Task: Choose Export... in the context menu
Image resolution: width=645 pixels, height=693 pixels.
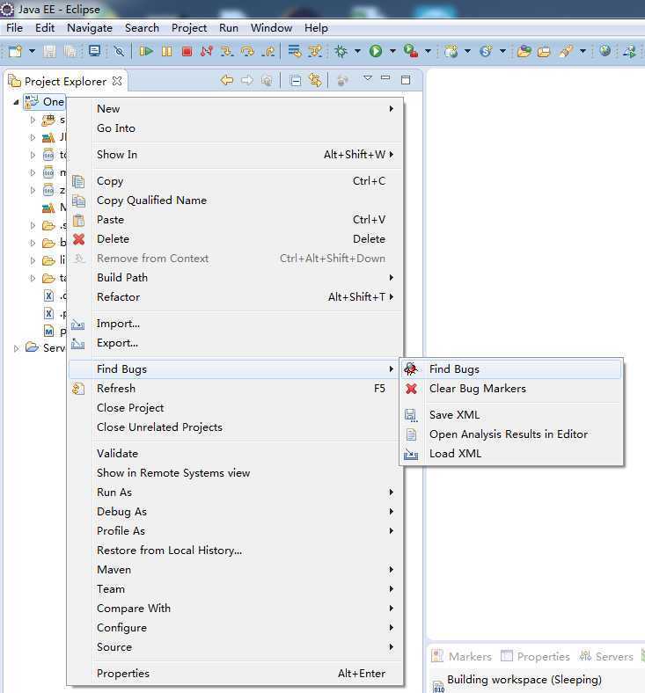Action: coord(235,343)
